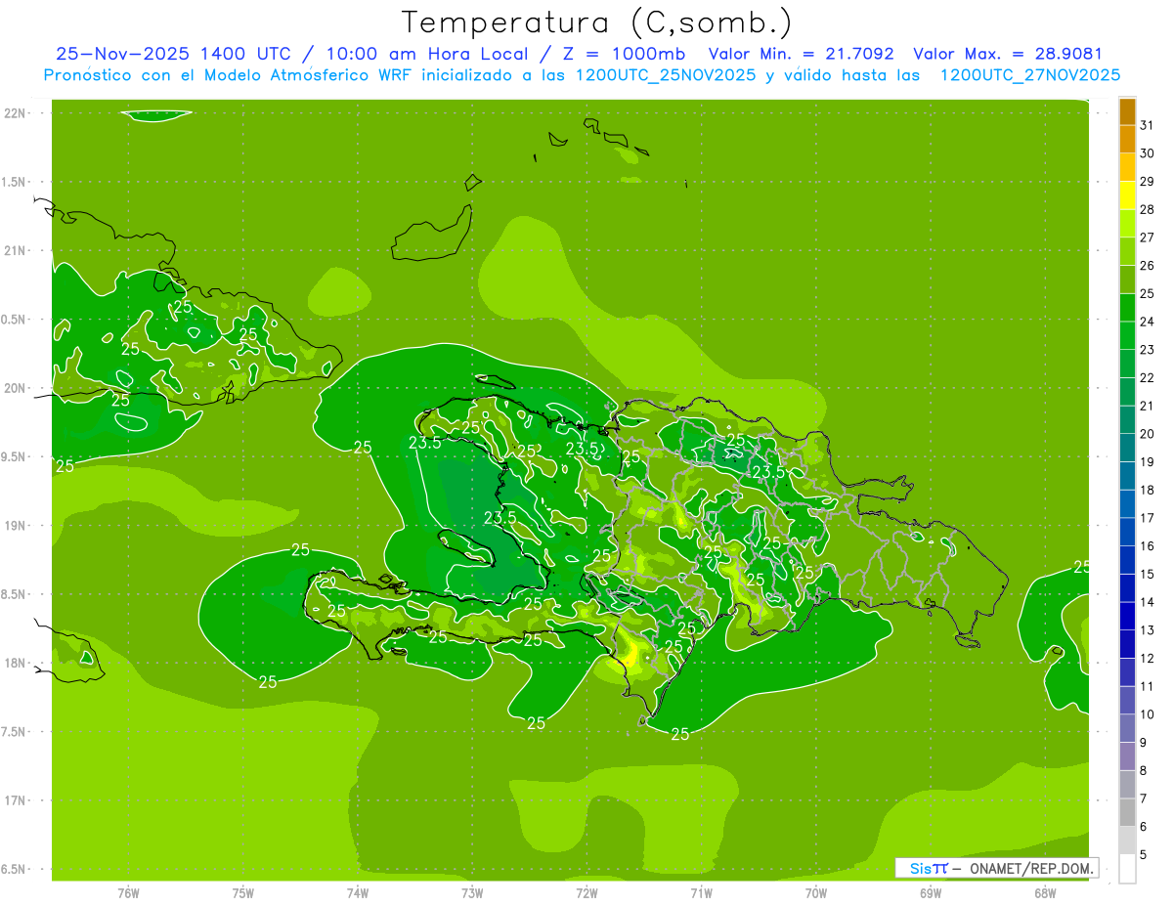Click the 71W longitude label
Image resolution: width=1173 pixels, height=906 pixels.
click(702, 893)
